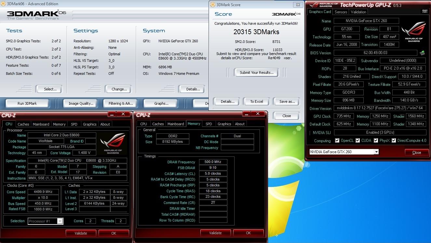Switch to Mainboard tab in CPU-Z timings window

pyautogui.click(x=176, y=124)
